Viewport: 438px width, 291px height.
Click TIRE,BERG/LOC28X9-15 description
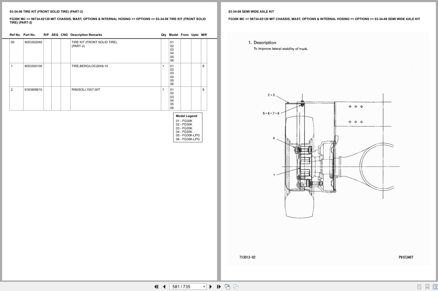90,66
